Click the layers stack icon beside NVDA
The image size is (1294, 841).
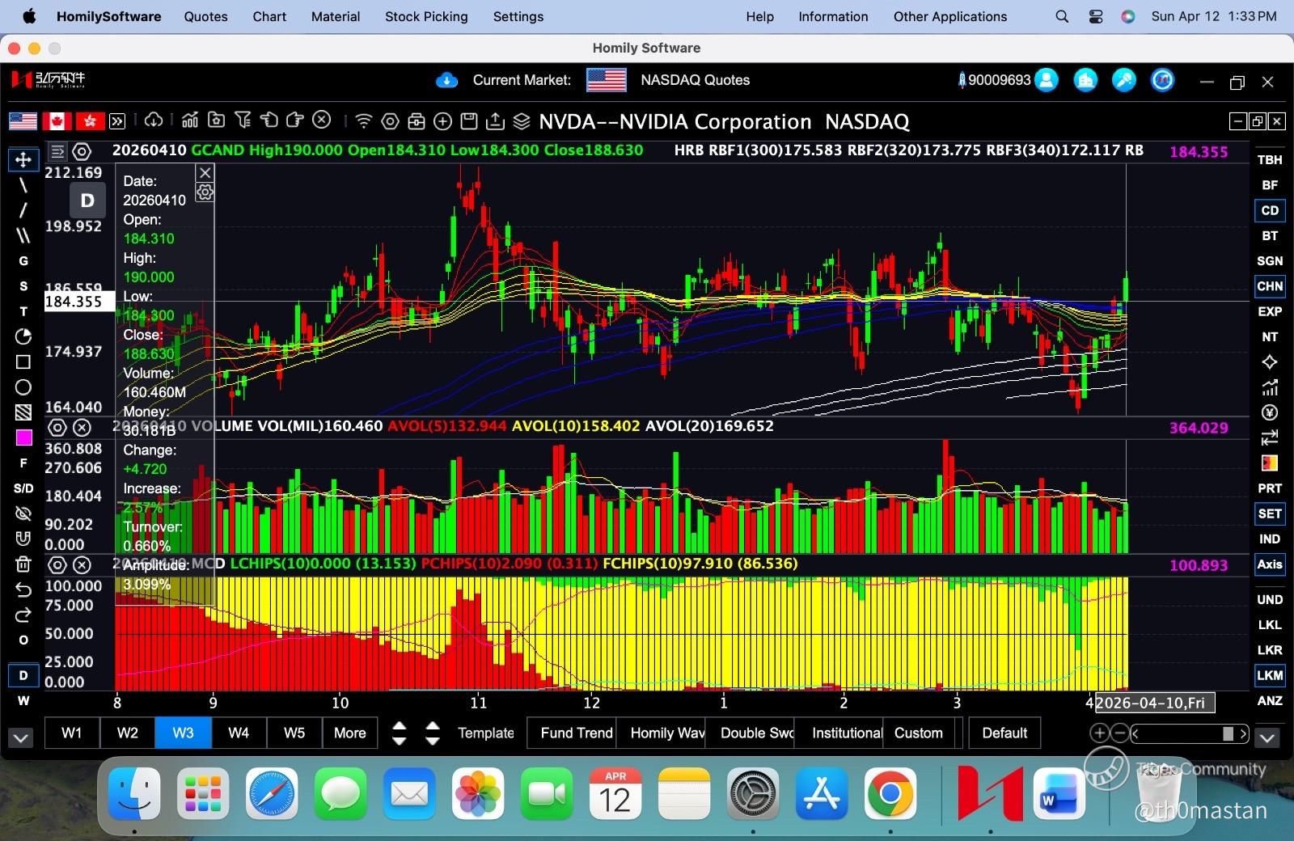(522, 121)
